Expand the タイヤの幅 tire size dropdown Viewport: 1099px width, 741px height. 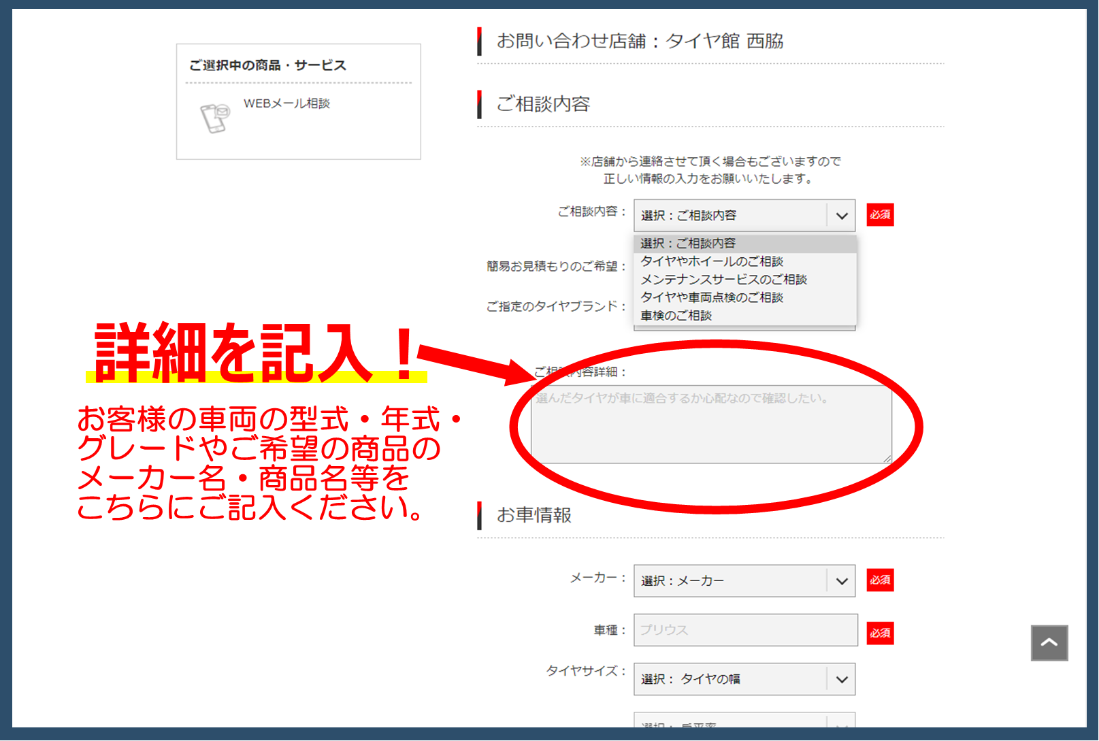coord(744,679)
